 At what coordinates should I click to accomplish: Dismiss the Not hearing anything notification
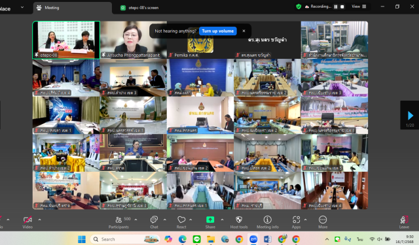(244, 31)
